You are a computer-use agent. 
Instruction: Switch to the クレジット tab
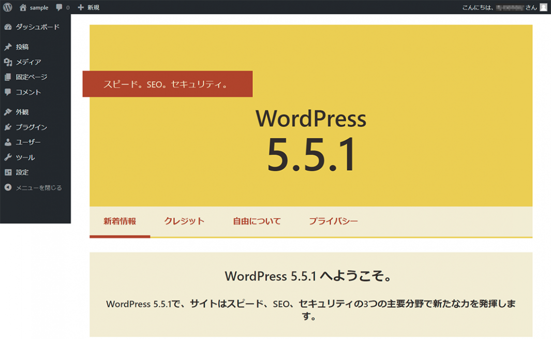[x=184, y=221]
